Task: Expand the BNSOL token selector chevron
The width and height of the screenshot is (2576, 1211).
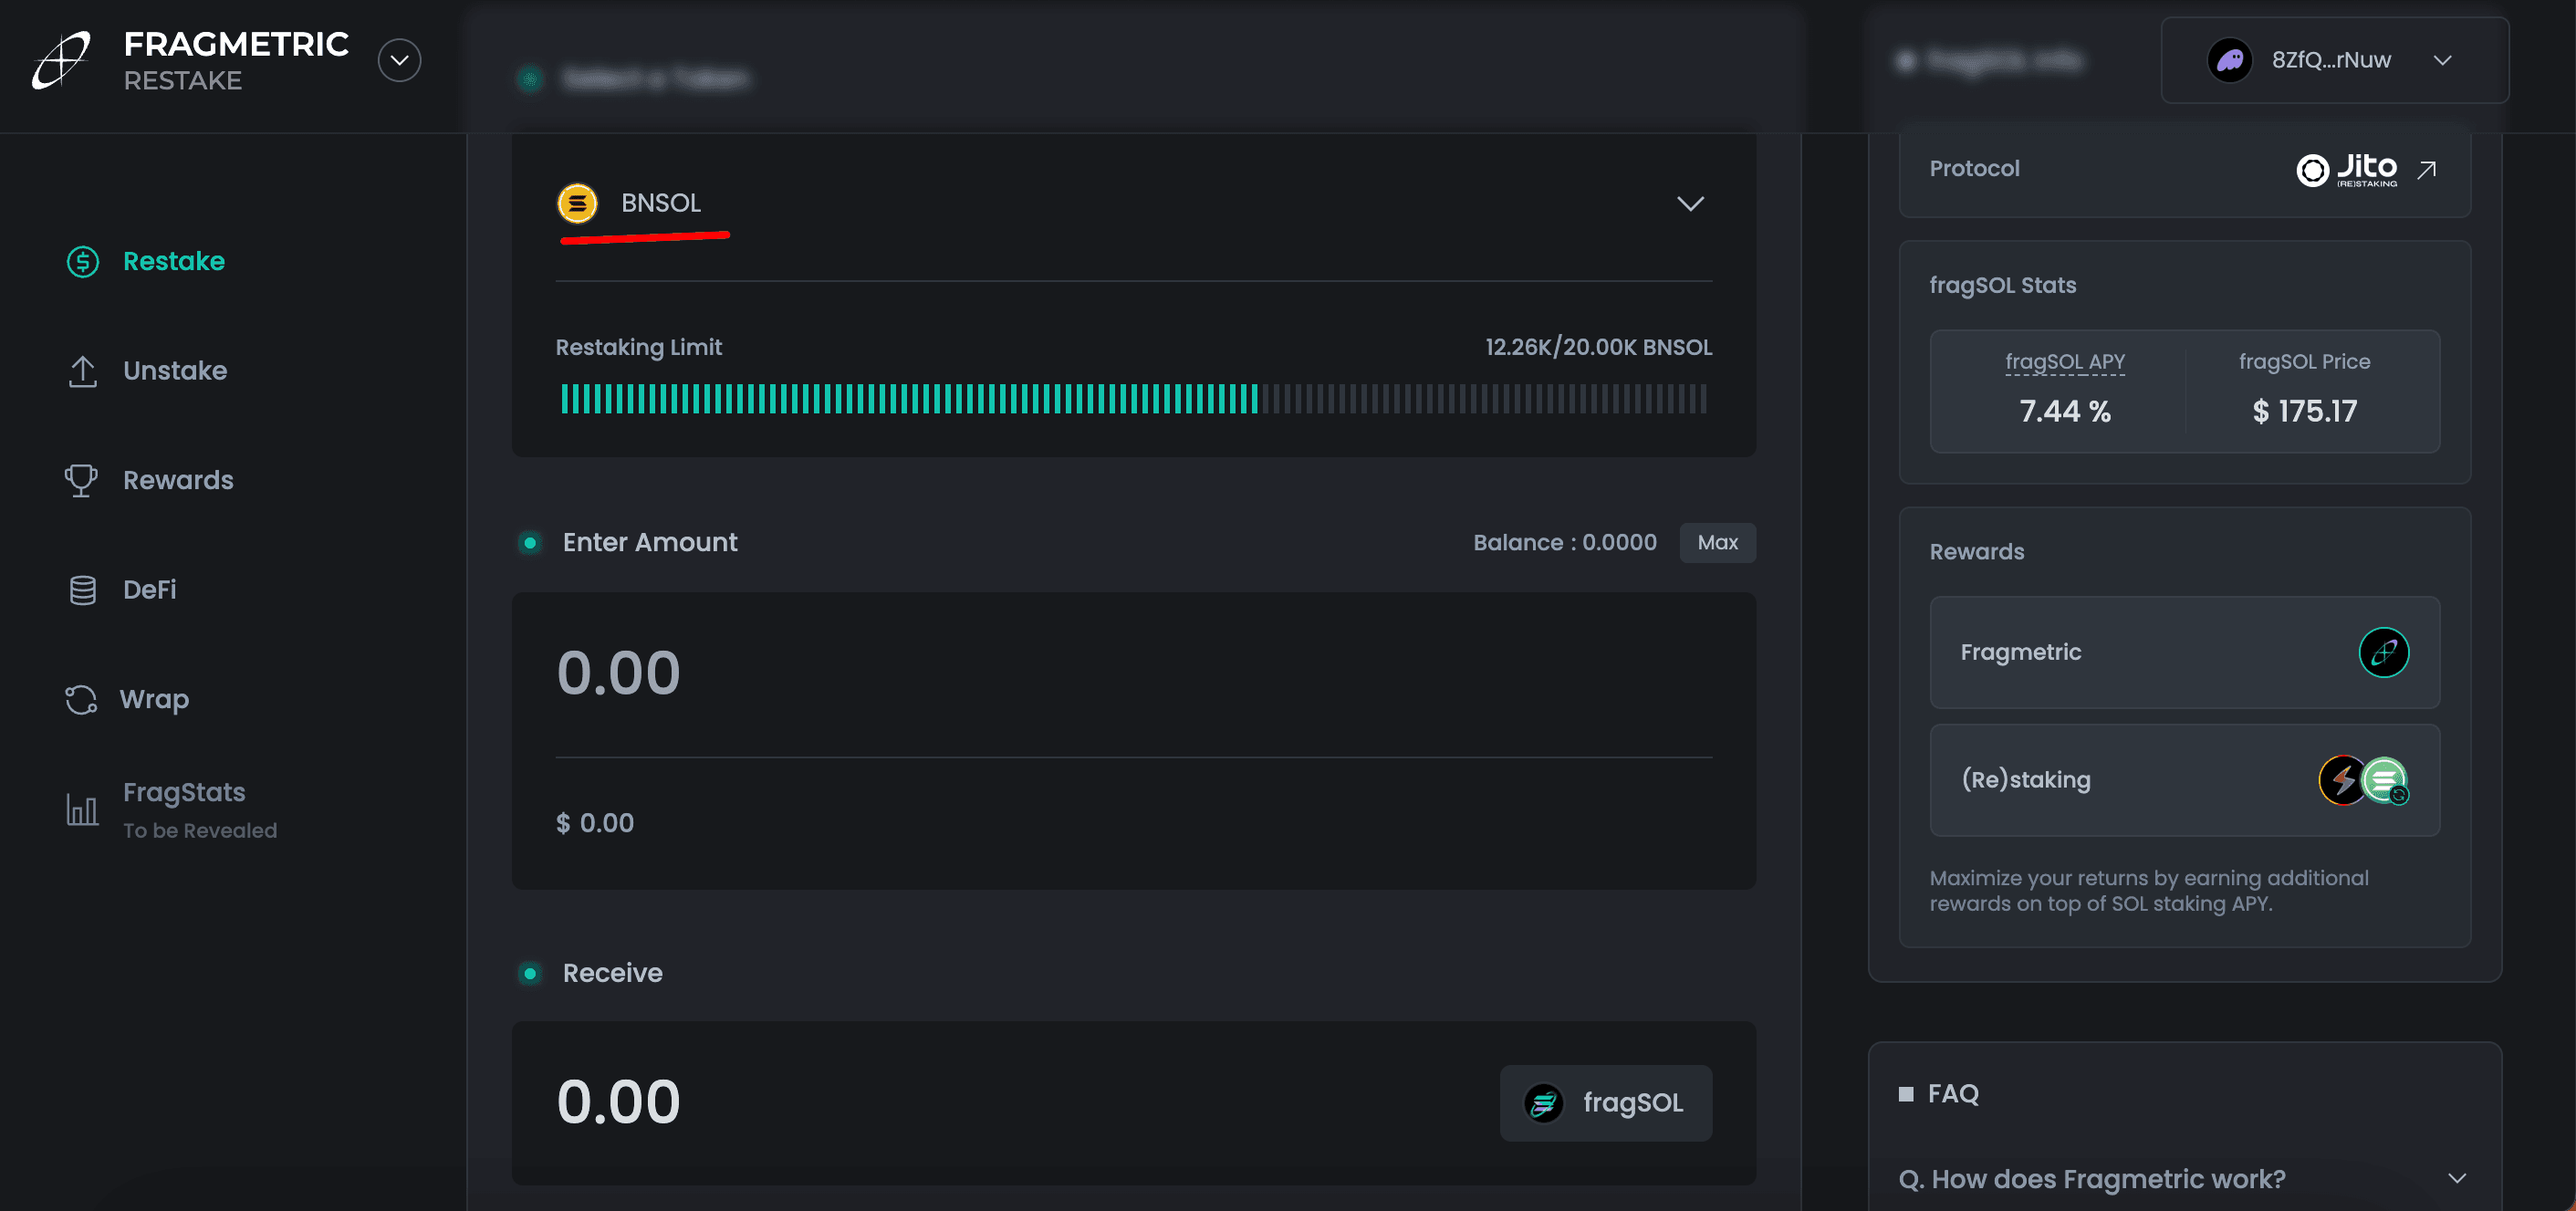Action: coord(1690,204)
